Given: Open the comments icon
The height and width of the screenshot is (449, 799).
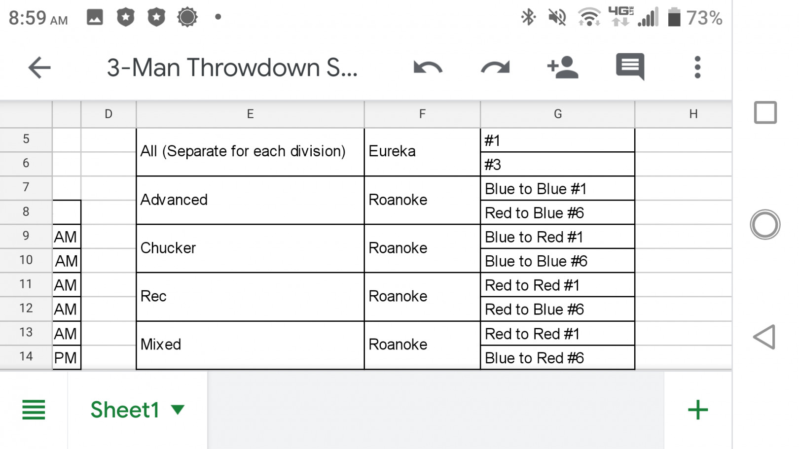Looking at the screenshot, I should coord(630,67).
